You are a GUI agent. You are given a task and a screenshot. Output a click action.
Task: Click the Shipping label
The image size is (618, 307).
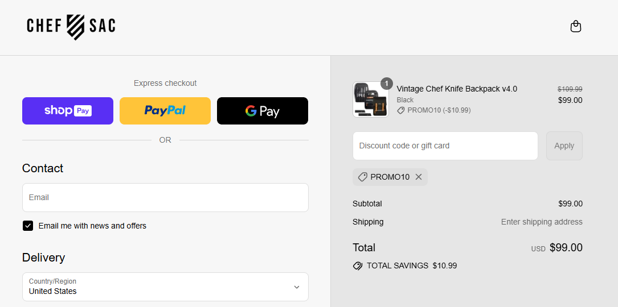(x=368, y=222)
